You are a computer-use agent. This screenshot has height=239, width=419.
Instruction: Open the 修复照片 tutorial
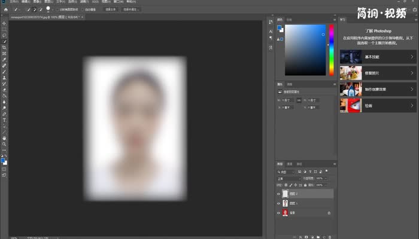[x=377, y=73]
